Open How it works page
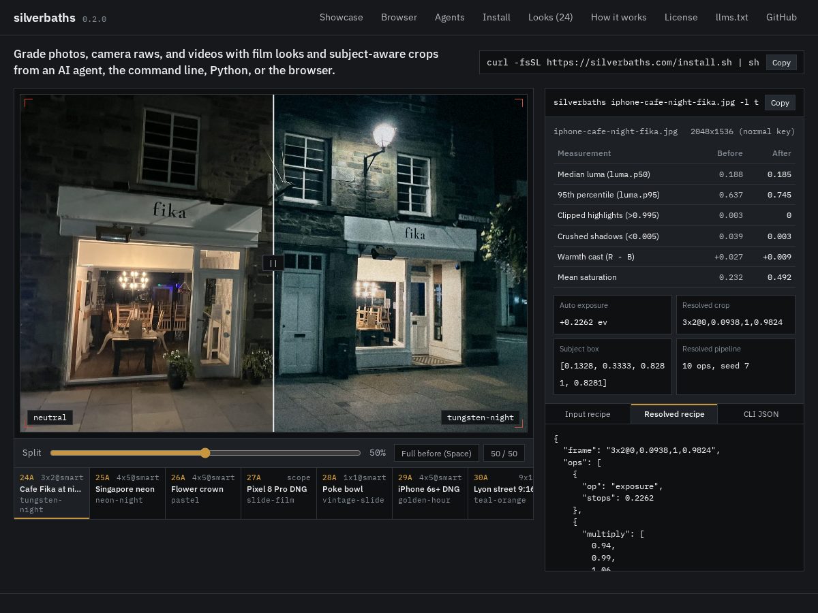 pyautogui.click(x=619, y=17)
